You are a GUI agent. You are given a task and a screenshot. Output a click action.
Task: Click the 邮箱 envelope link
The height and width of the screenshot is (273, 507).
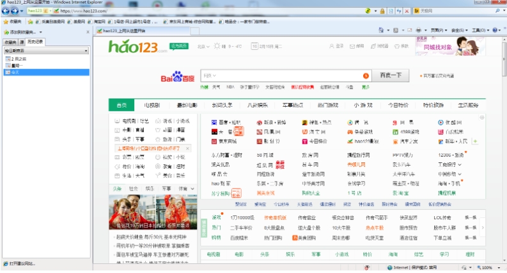pos(357,46)
